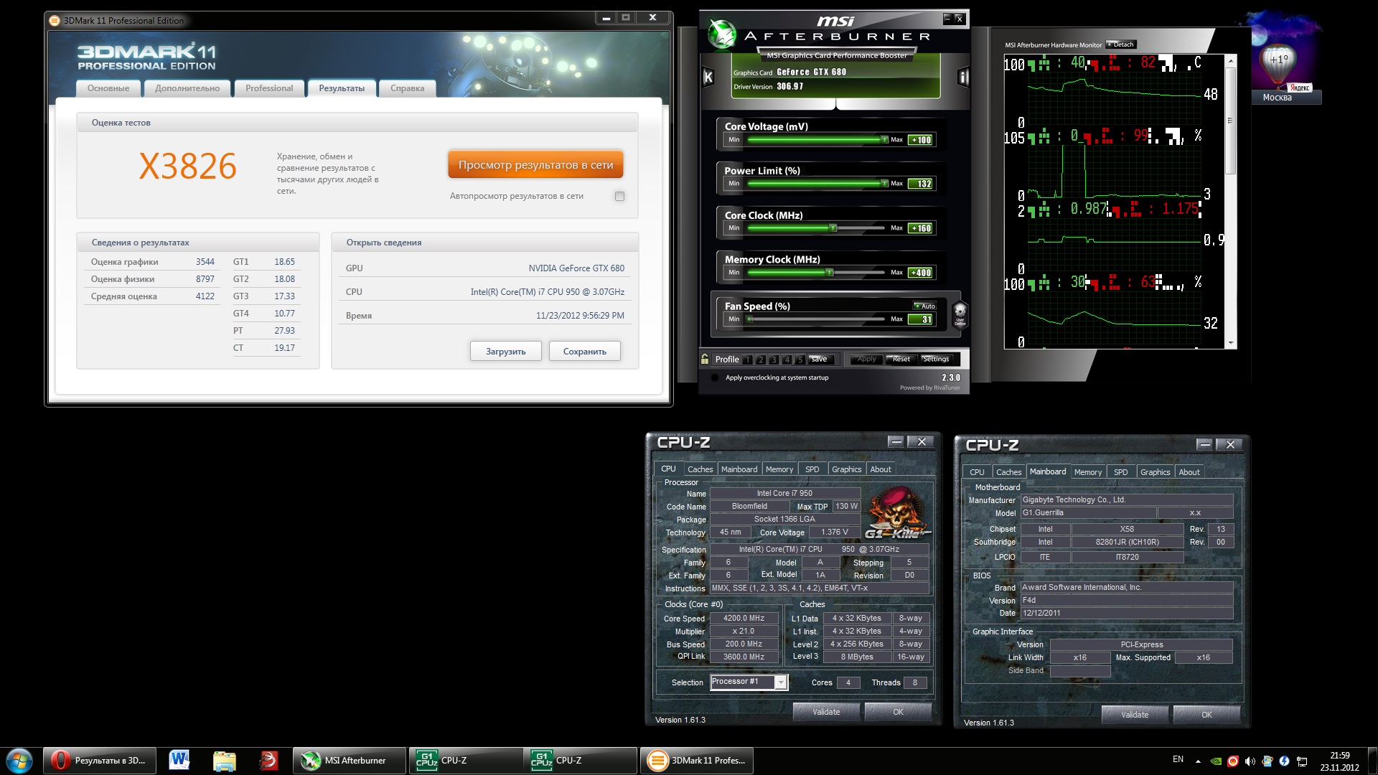The height and width of the screenshot is (775, 1378).
Task: Open the Основные tab in 3DMark
Action: coord(108,88)
